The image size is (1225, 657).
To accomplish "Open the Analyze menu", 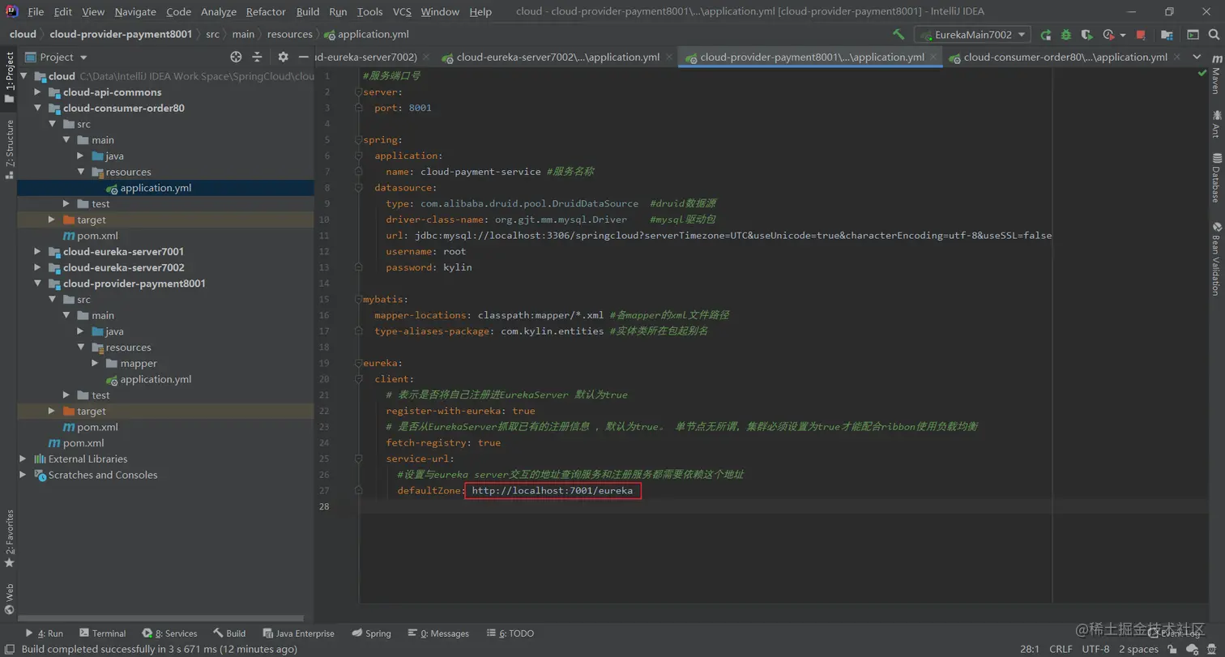I will click(218, 11).
